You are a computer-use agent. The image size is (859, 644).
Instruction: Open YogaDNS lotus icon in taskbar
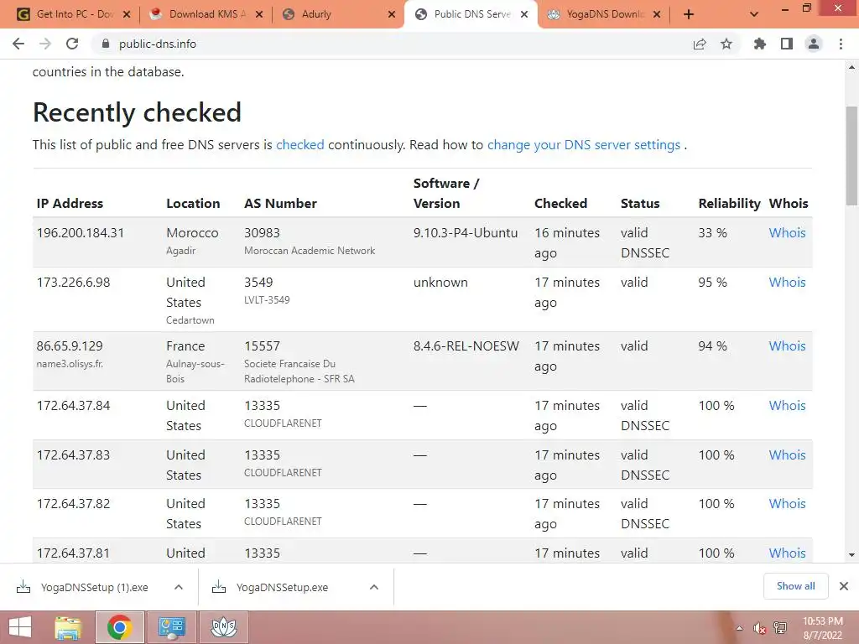(x=223, y=627)
